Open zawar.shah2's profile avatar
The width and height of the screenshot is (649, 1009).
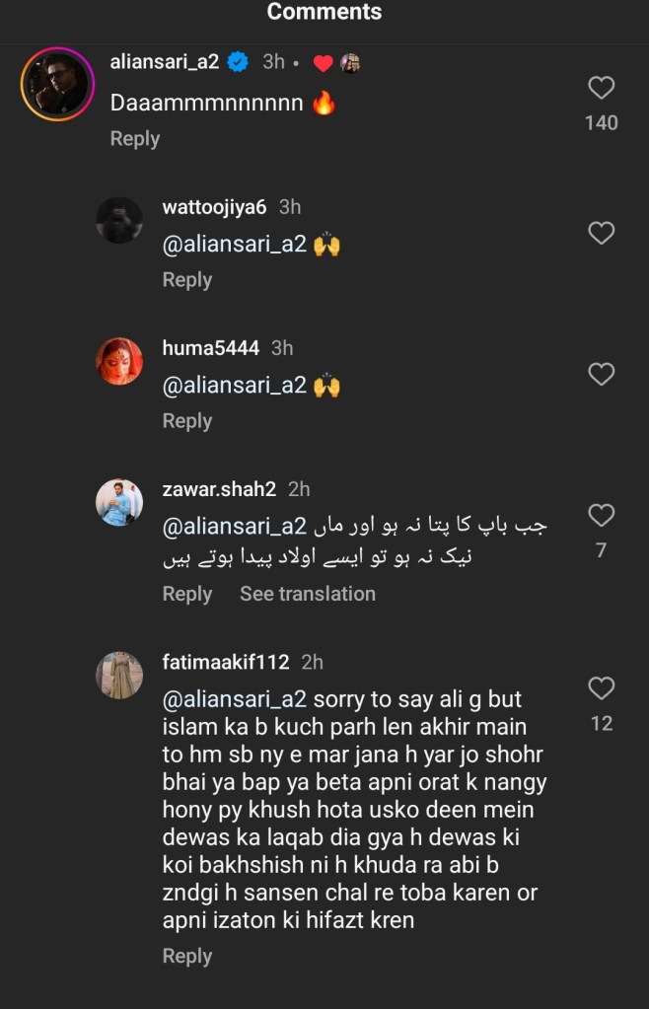click(x=119, y=502)
